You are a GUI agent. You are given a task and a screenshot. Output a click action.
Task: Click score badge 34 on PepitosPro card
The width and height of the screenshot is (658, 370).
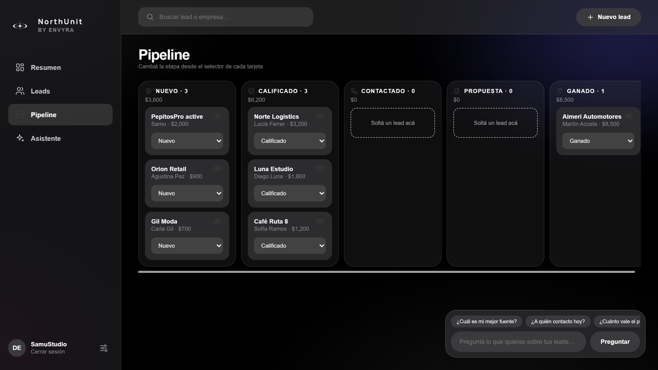coord(217,116)
